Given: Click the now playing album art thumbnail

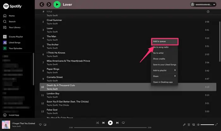Looking at the screenshot, I should (6, 125).
